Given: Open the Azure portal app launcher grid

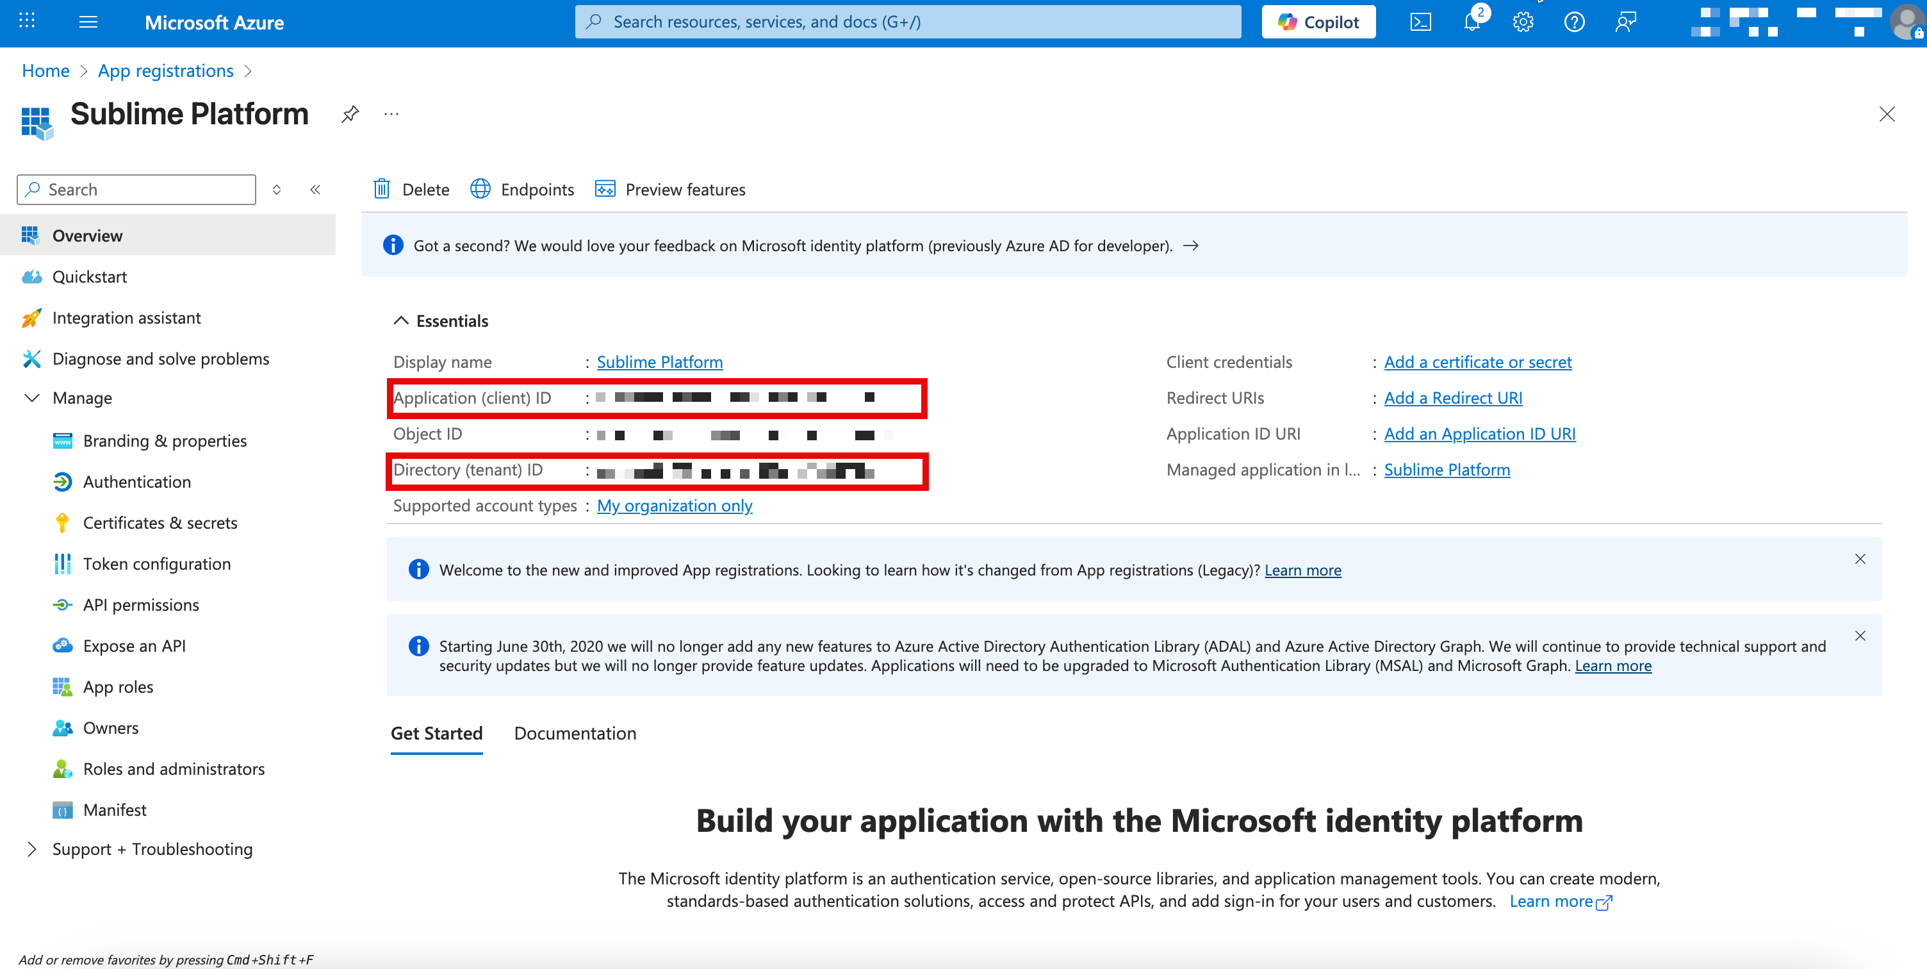Looking at the screenshot, I should tap(27, 21).
